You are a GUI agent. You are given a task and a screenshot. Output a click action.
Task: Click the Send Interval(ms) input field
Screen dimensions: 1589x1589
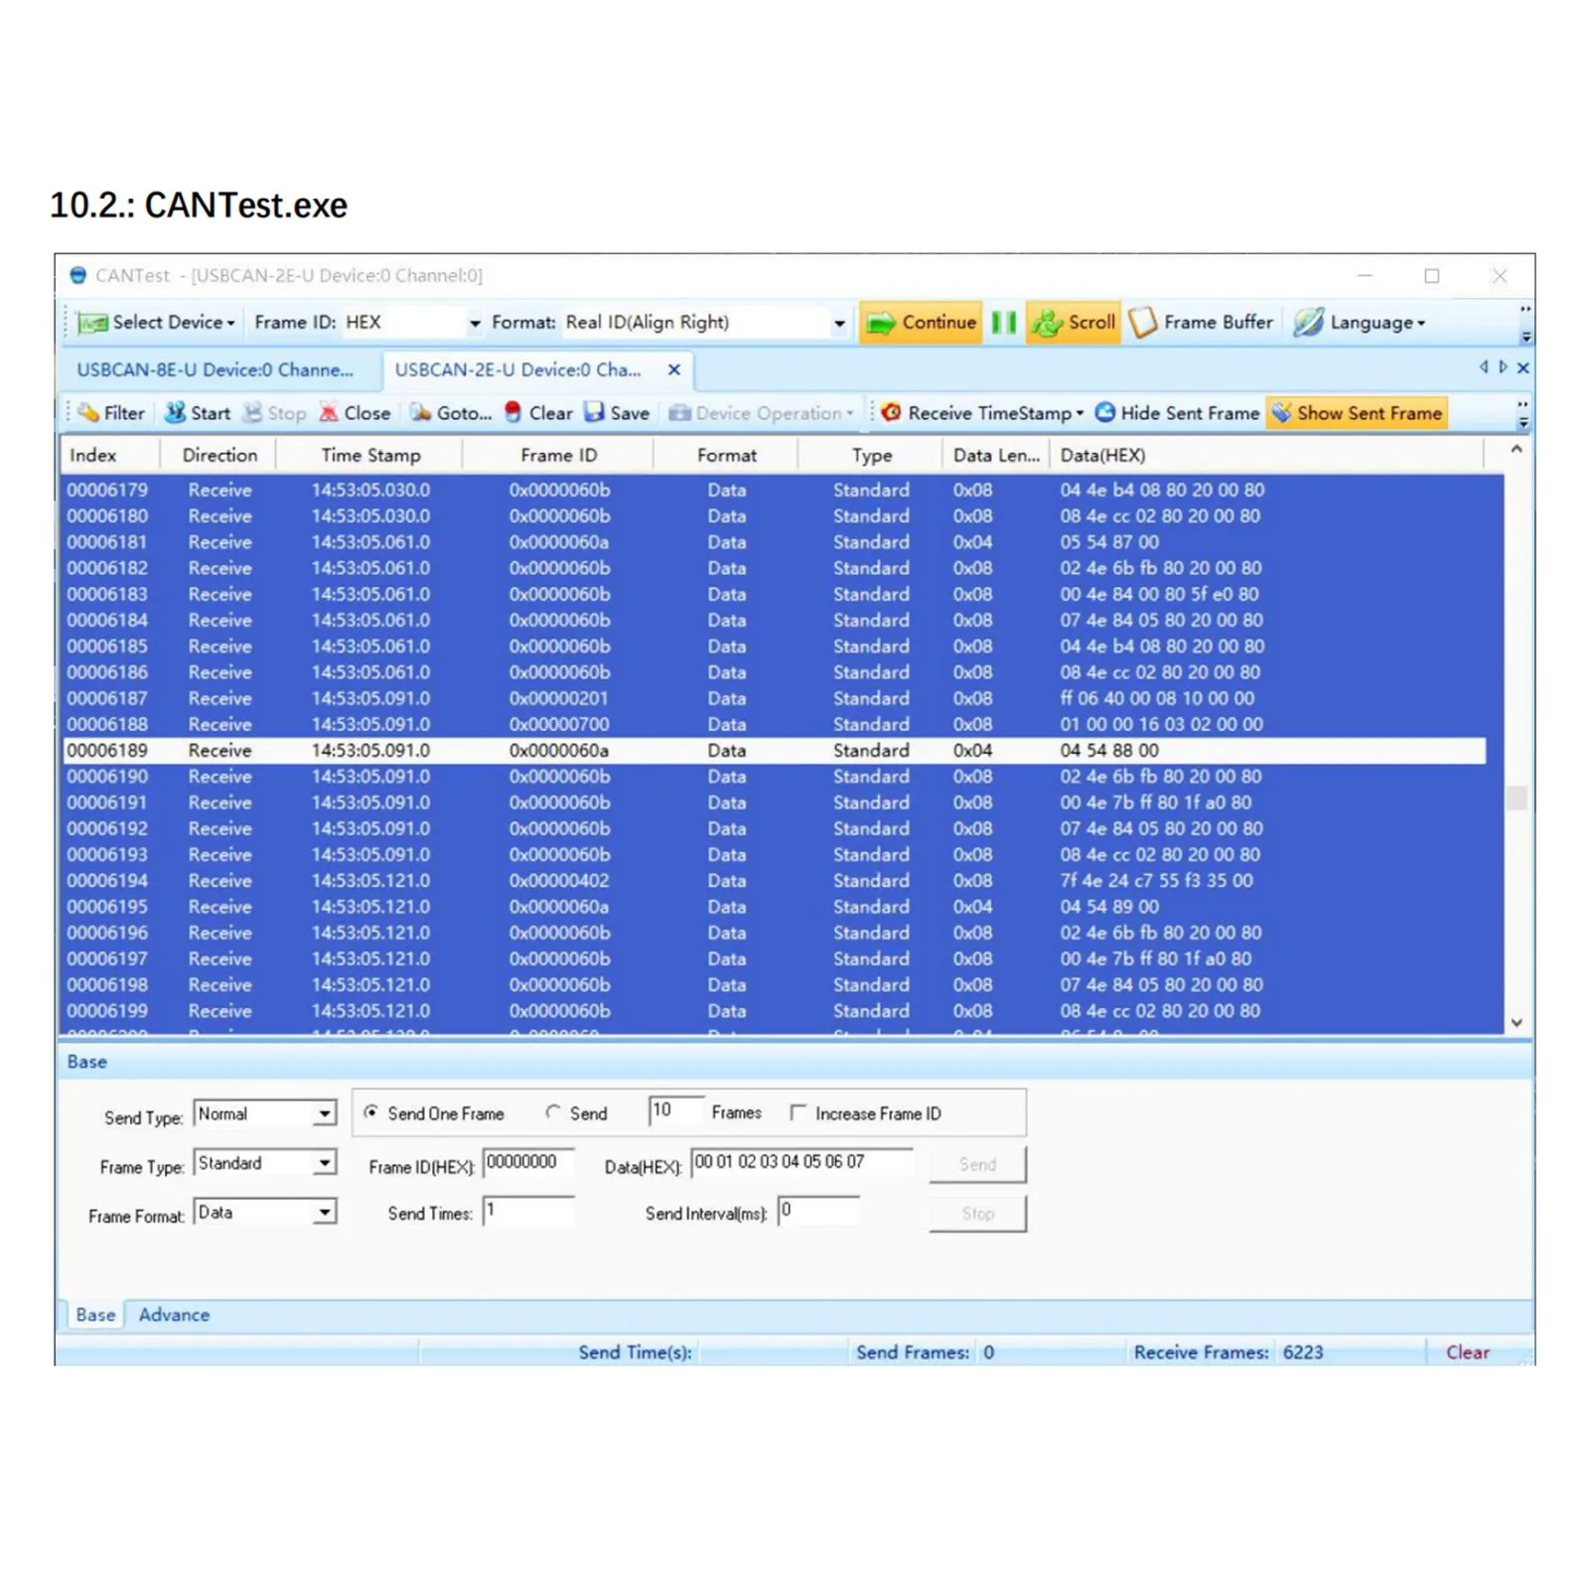[818, 1211]
